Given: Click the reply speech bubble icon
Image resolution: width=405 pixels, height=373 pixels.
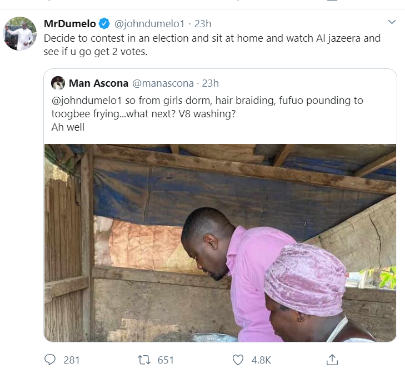Looking at the screenshot, I should pos(50,360).
